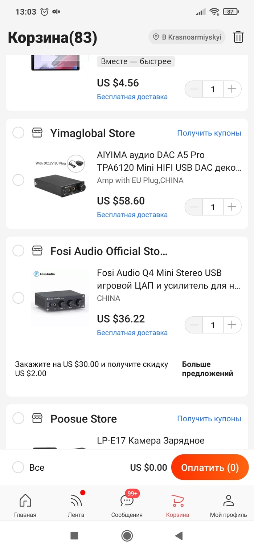Tap the Poosue Store shop icon

point(37,418)
